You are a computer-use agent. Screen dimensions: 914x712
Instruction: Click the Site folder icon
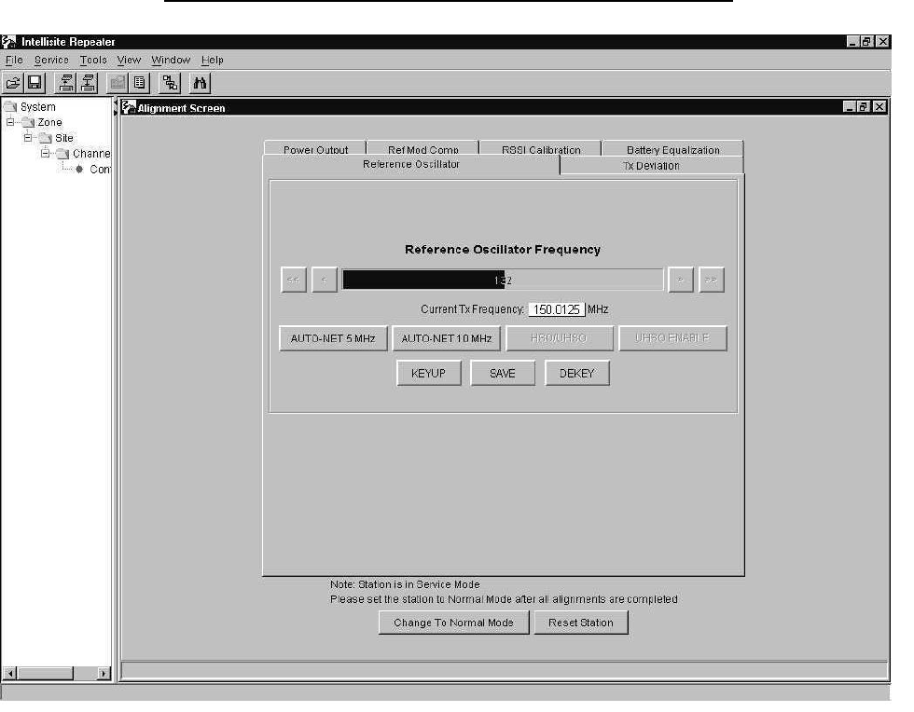point(46,138)
